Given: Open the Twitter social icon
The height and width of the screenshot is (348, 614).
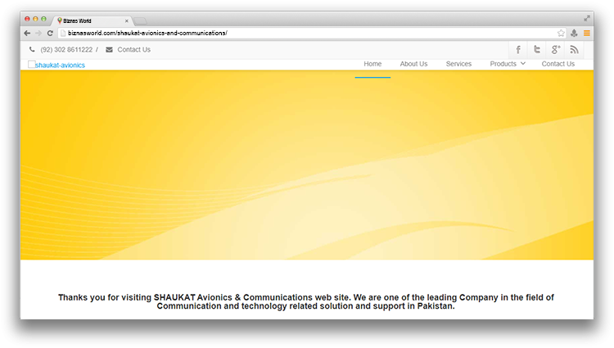Looking at the screenshot, I should (536, 50).
